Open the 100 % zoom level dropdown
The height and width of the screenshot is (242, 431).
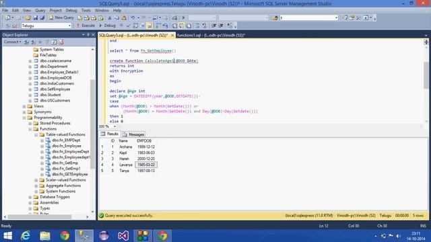(x=114, y=126)
